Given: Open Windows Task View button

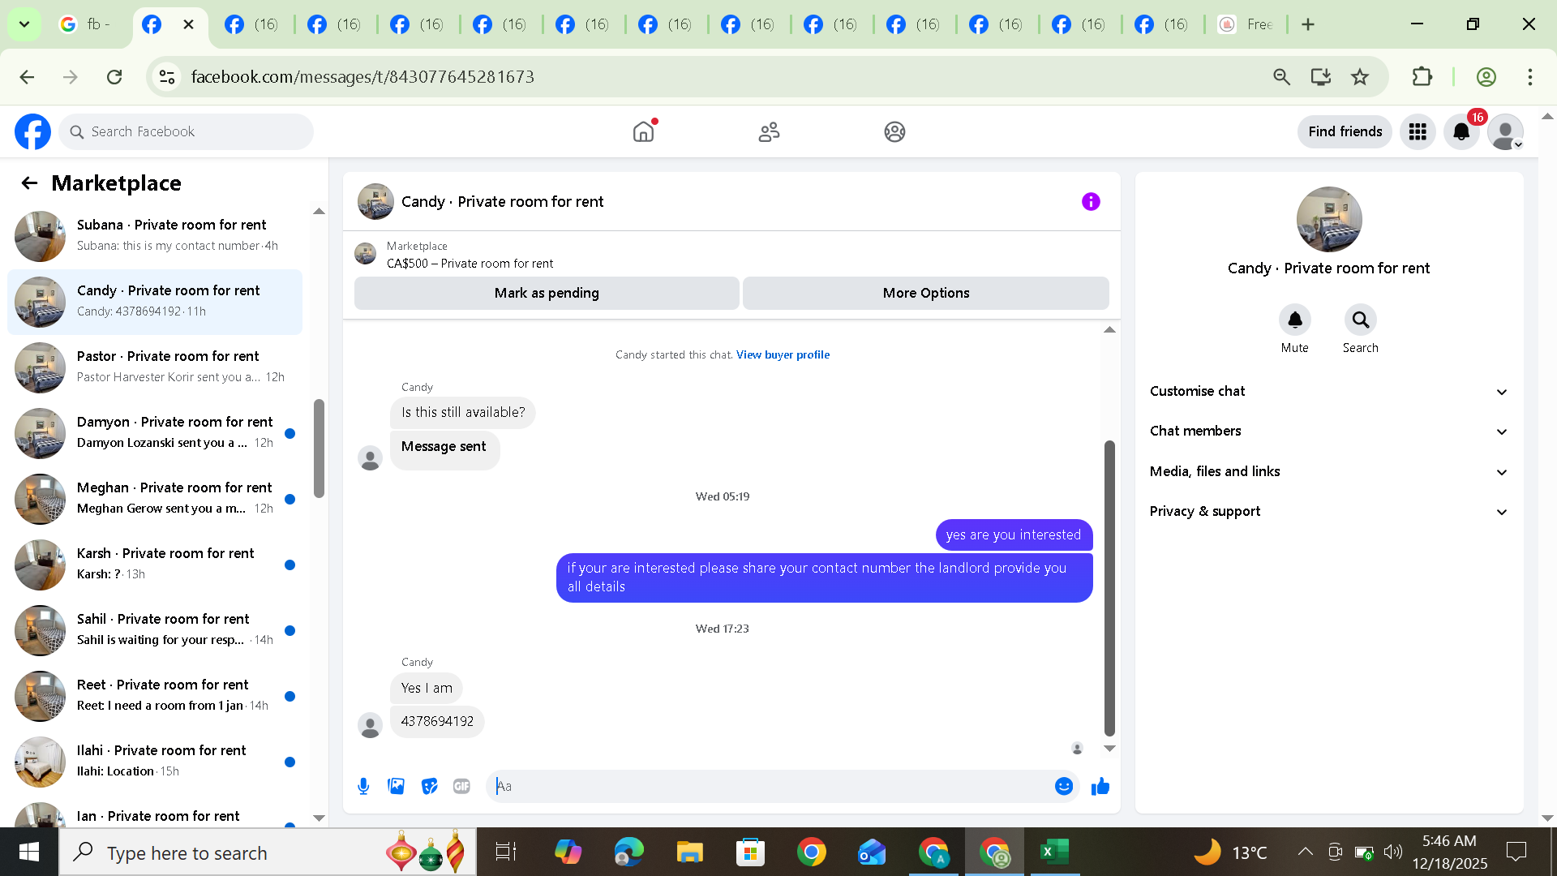Looking at the screenshot, I should [506, 852].
